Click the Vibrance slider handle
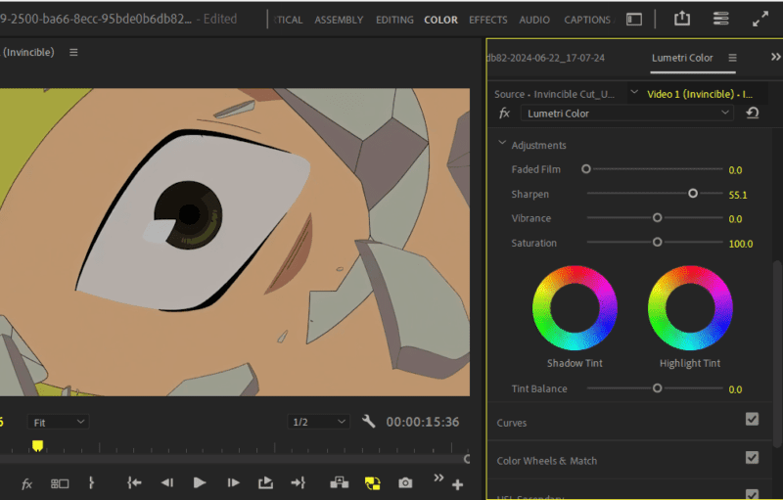 [x=657, y=217]
